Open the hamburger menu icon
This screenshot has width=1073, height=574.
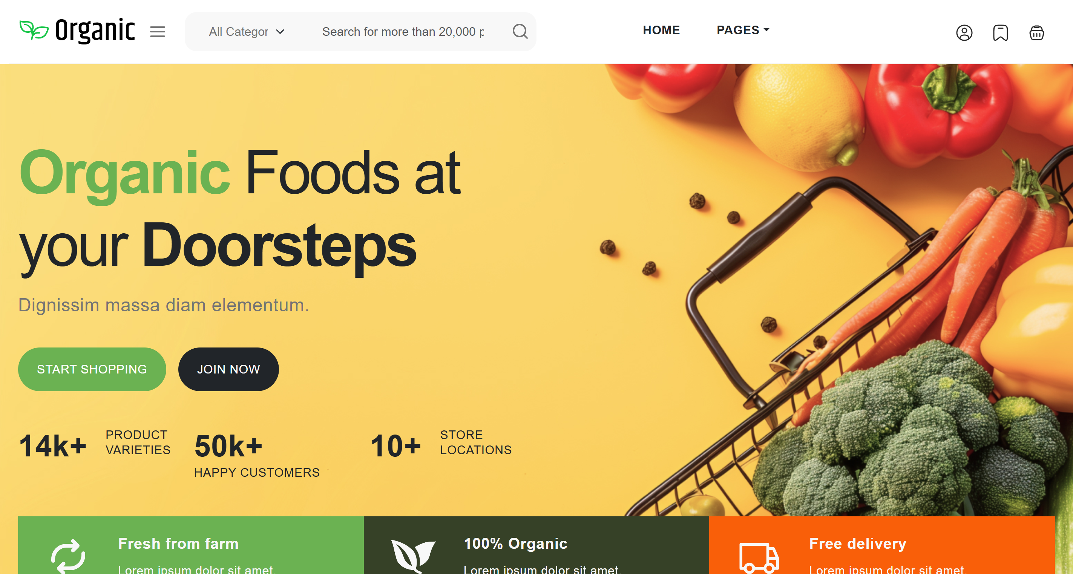pos(158,32)
